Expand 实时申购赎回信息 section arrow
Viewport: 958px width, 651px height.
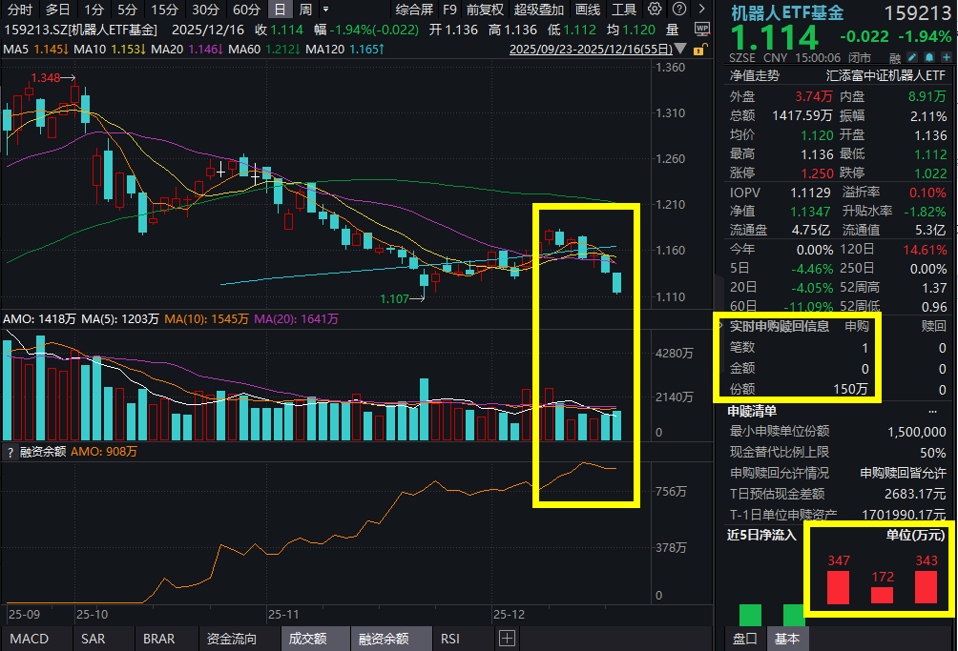click(x=720, y=326)
